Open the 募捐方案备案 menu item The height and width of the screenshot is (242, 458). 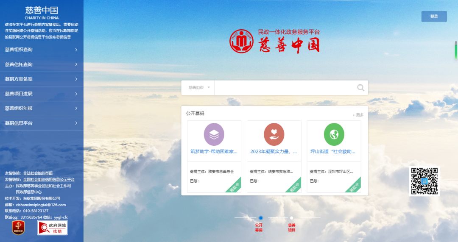[42, 79]
